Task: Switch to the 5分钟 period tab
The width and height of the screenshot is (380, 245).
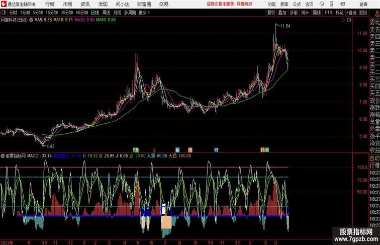Action: click(38, 13)
